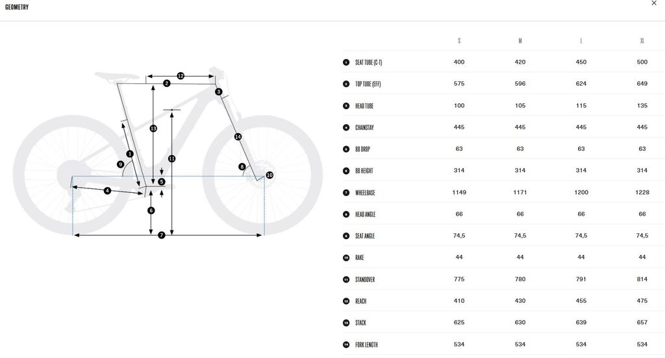Click number 13 badge beside Stack row

click(346, 323)
